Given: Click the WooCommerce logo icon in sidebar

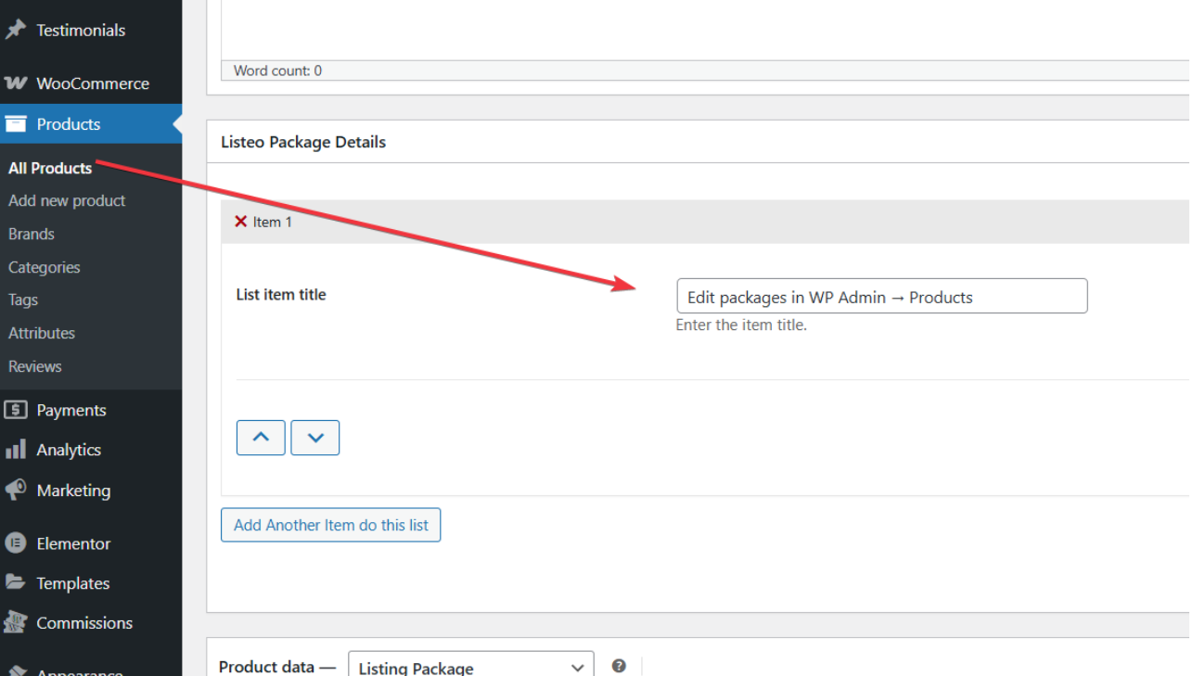Looking at the screenshot, I should coord(16,83).
